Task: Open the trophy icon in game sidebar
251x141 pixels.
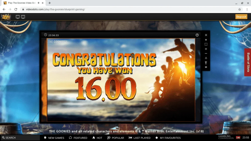Action: pos(206,63)
